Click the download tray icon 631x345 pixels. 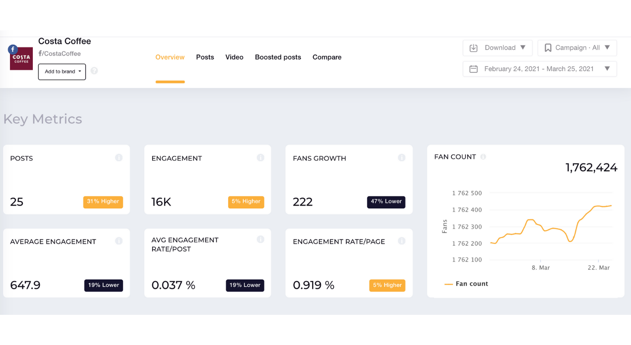pyautogui.click(x=473, y=48)
